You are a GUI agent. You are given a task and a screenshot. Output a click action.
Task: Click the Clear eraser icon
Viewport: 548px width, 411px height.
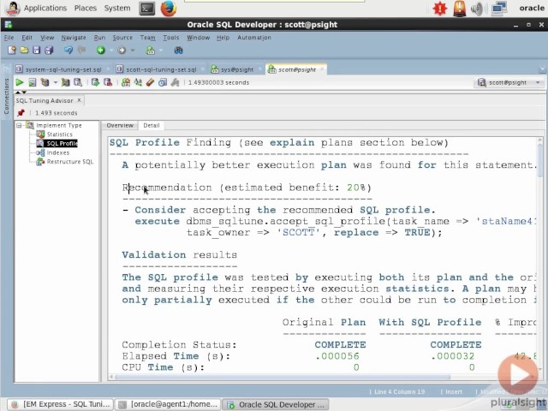click(151, 82)
